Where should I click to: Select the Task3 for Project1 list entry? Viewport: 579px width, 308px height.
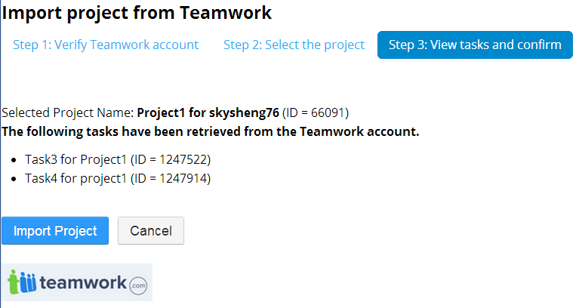click(x=75, y=160)
